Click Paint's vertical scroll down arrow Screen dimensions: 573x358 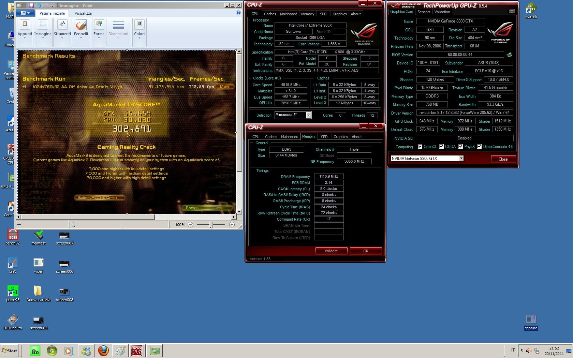click(x=239, y=212)
